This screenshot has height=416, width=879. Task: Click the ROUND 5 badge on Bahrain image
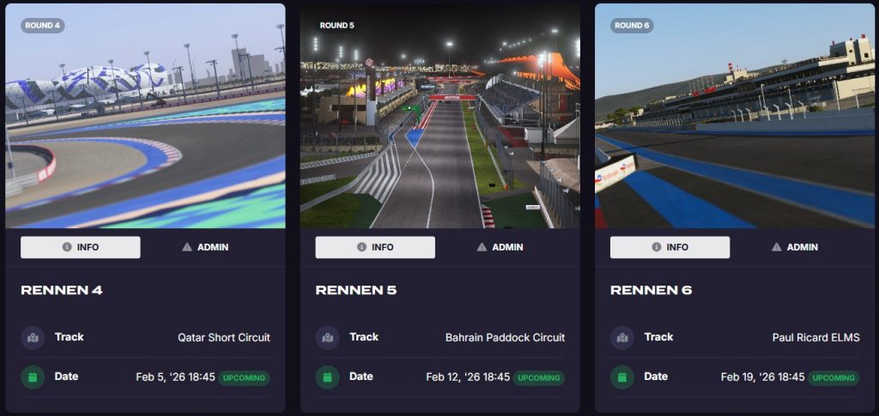tap(336, 25)
